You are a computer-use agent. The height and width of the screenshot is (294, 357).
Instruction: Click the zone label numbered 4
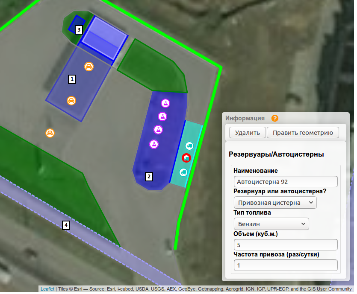pyautogui.click(x=66, y=225)
